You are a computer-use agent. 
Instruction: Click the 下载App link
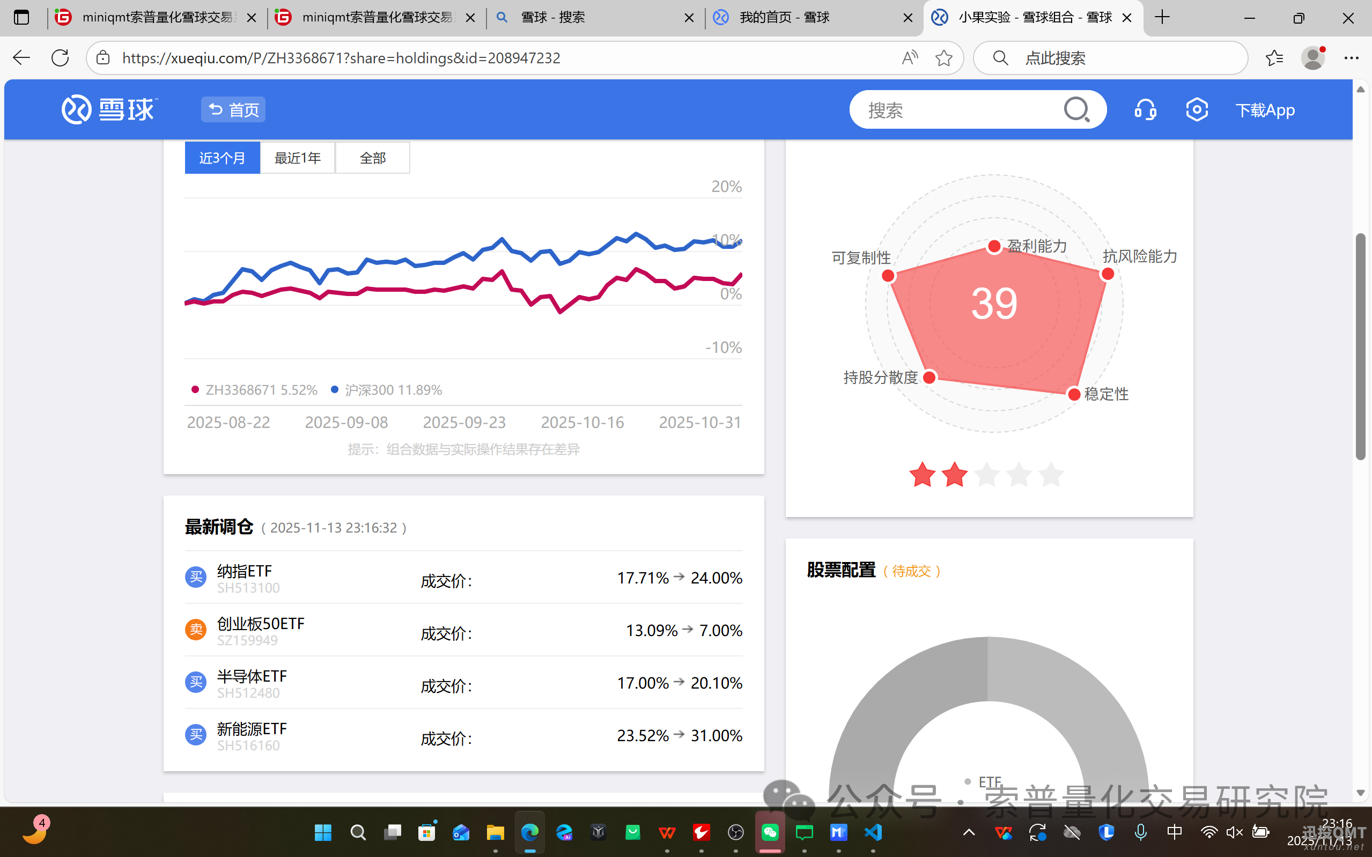point(1265,110)
